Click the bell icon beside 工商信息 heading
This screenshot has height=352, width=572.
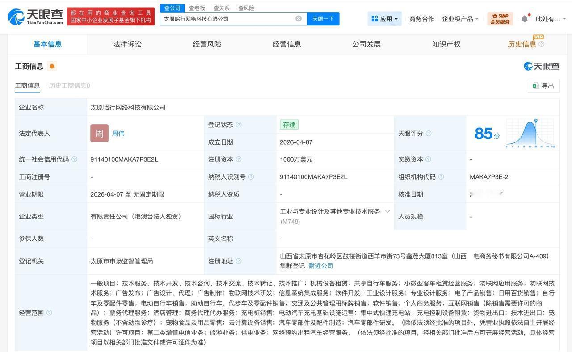(52, 66)
